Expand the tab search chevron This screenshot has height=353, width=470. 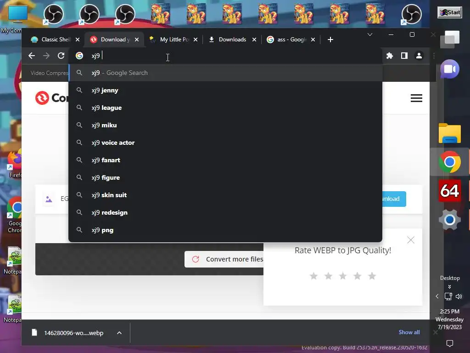click(x=370, y=34)
